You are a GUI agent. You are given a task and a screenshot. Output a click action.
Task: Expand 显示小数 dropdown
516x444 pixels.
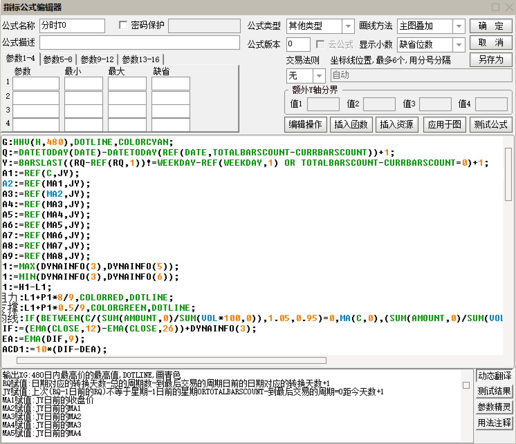pos(459,45)
